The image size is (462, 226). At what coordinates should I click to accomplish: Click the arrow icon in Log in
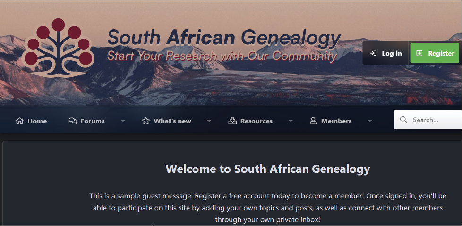click(373, 53)
